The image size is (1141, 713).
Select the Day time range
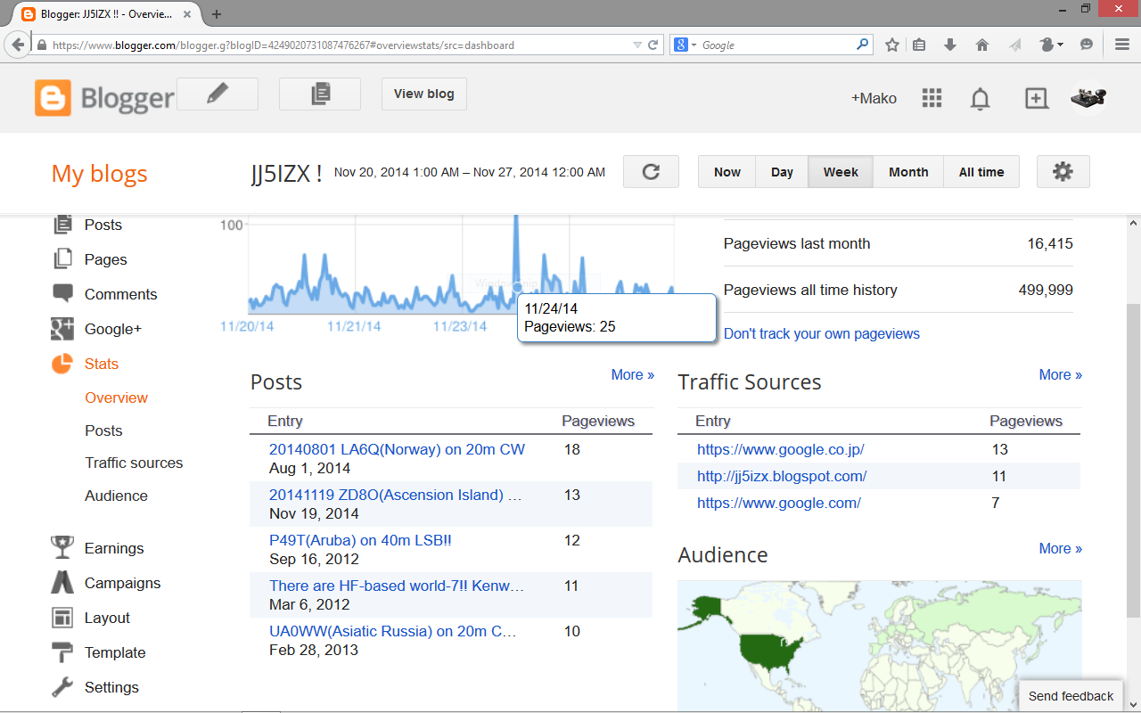click(x=782, y=172)
